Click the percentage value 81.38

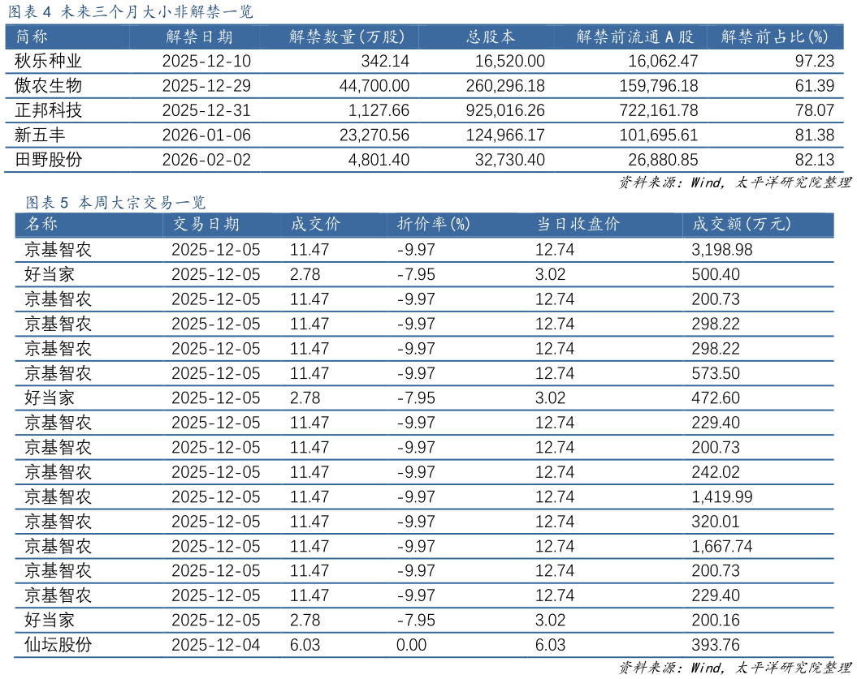coord(815,135)
